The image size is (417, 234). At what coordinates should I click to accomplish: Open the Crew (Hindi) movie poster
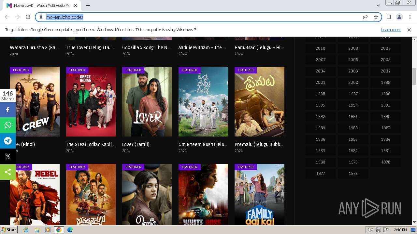[x=35, y=102]
